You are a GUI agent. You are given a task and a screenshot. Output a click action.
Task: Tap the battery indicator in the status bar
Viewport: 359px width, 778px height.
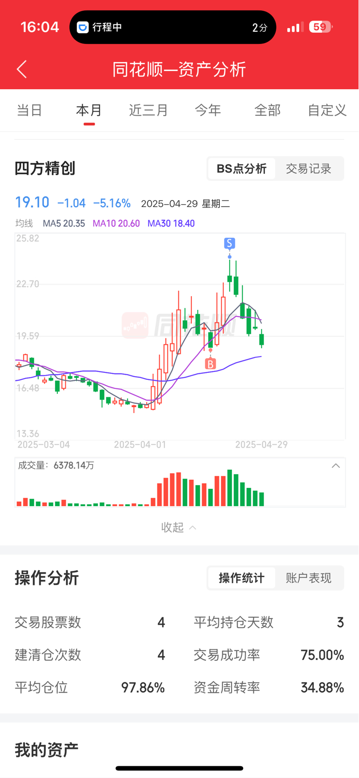click(320, 27)
